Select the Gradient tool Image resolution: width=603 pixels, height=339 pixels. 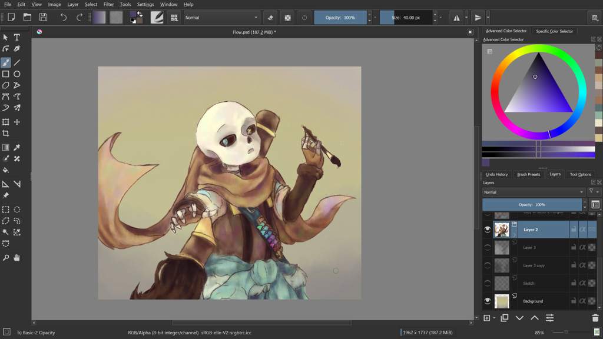(6, 147)
